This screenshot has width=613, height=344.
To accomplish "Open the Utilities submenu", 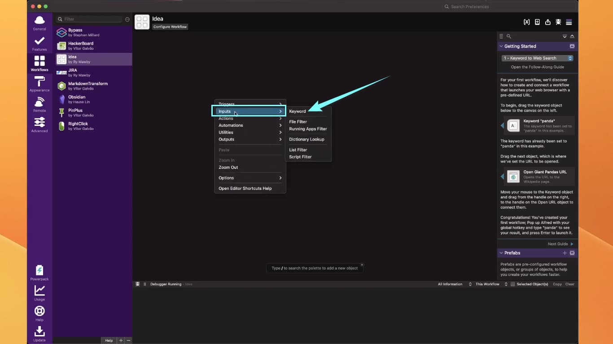I will pyautogui.click(x=250, y=132).
